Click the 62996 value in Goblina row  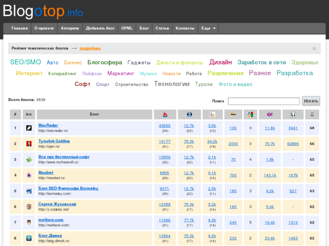293,144
